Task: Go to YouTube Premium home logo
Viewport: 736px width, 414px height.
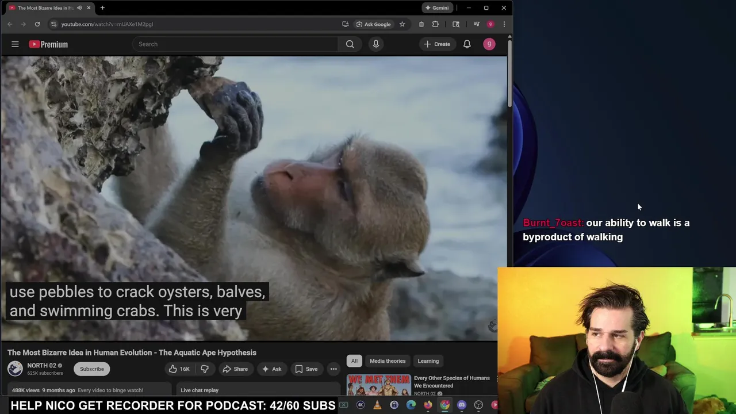Action: pos(48,44)
